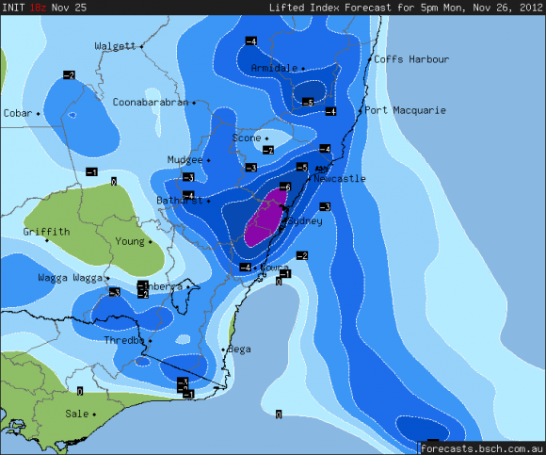
Task: Select the Newcastle city label
Action: coord(340,179)
